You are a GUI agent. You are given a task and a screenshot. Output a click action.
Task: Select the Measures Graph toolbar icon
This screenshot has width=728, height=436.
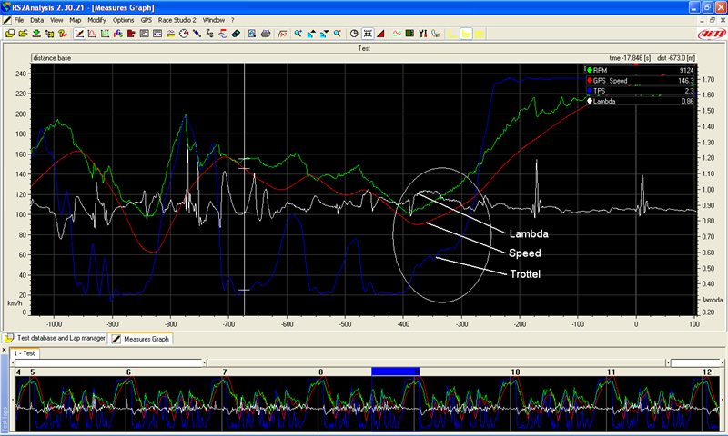click(x=79, y=34)
